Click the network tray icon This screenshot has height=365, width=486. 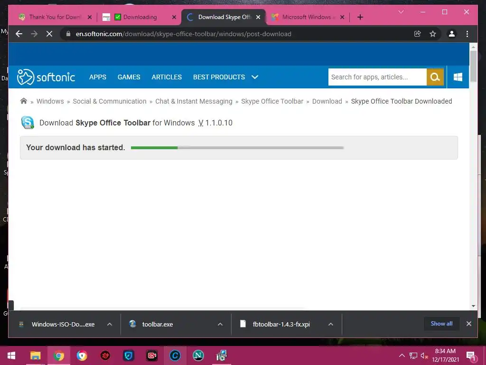point(413,355)
